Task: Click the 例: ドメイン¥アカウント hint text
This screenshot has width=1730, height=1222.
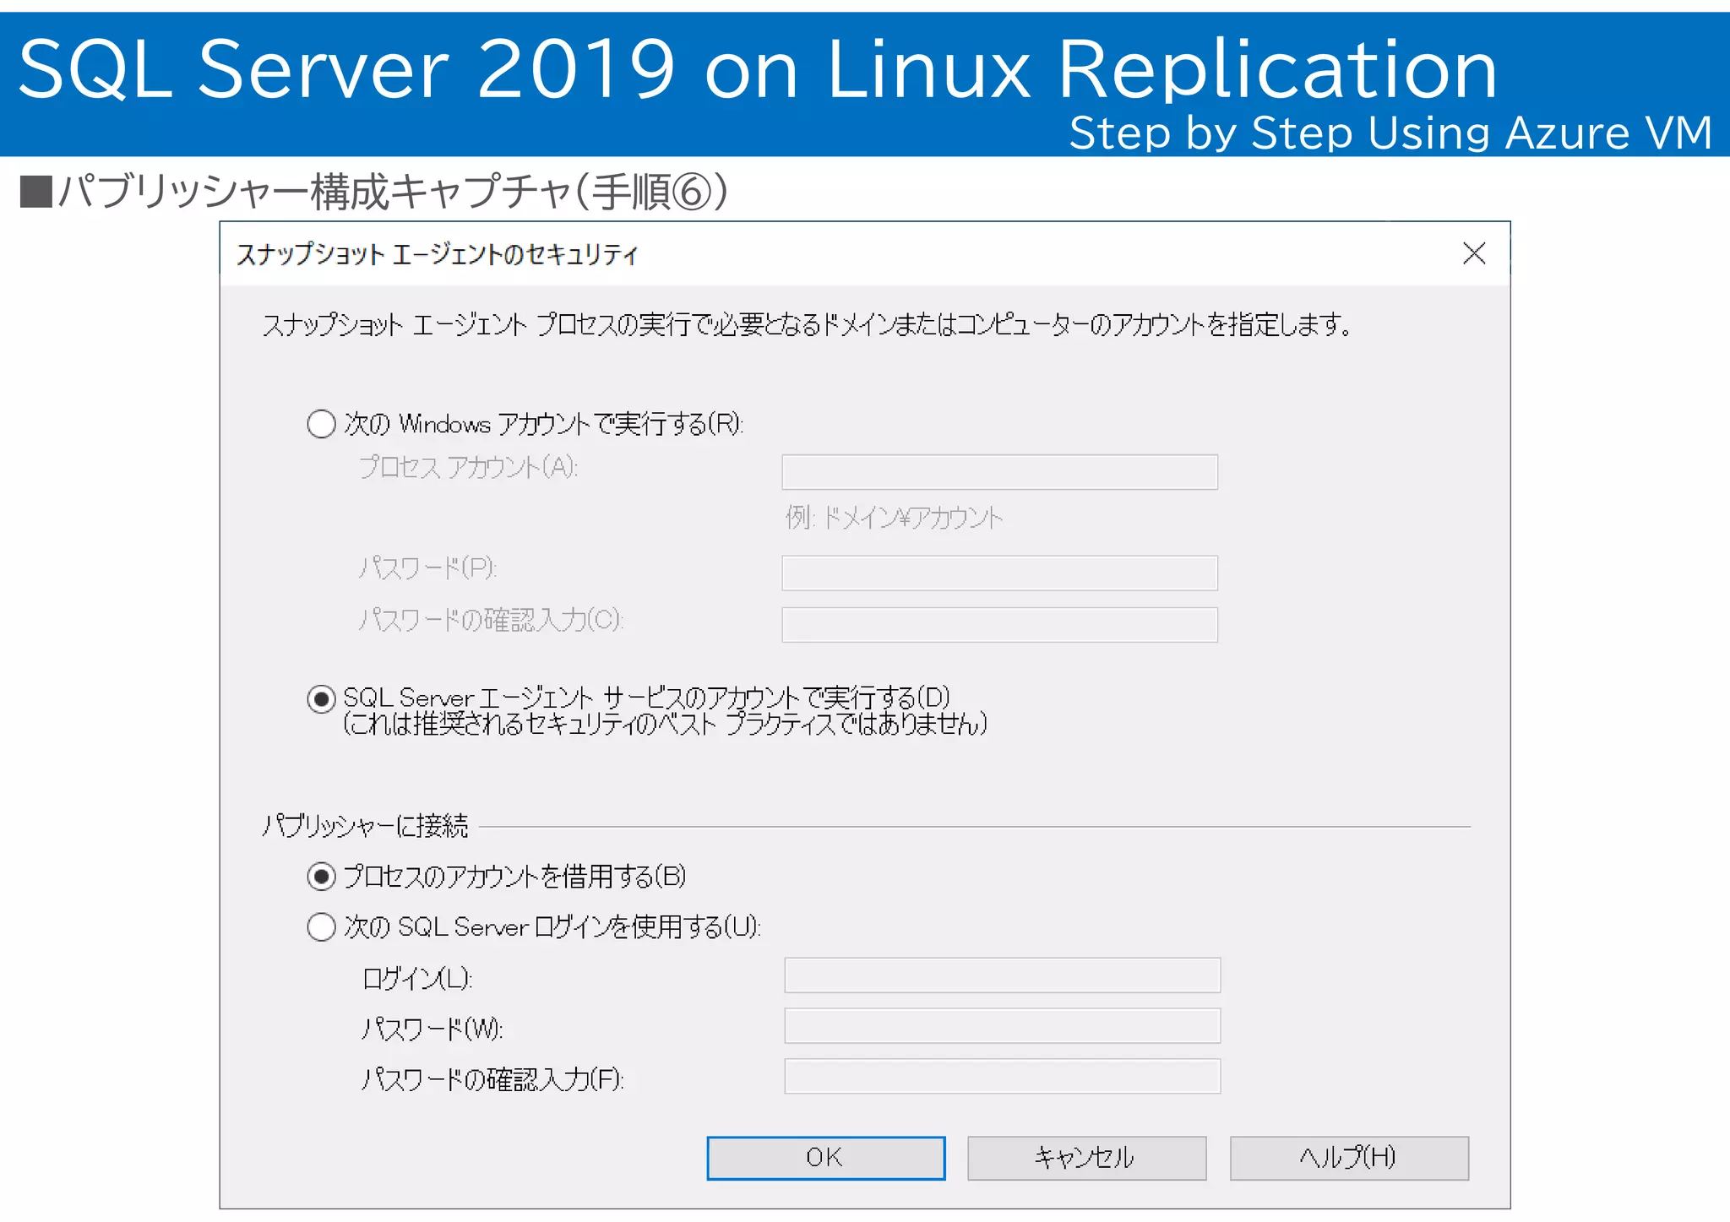Action: [894, 517]
